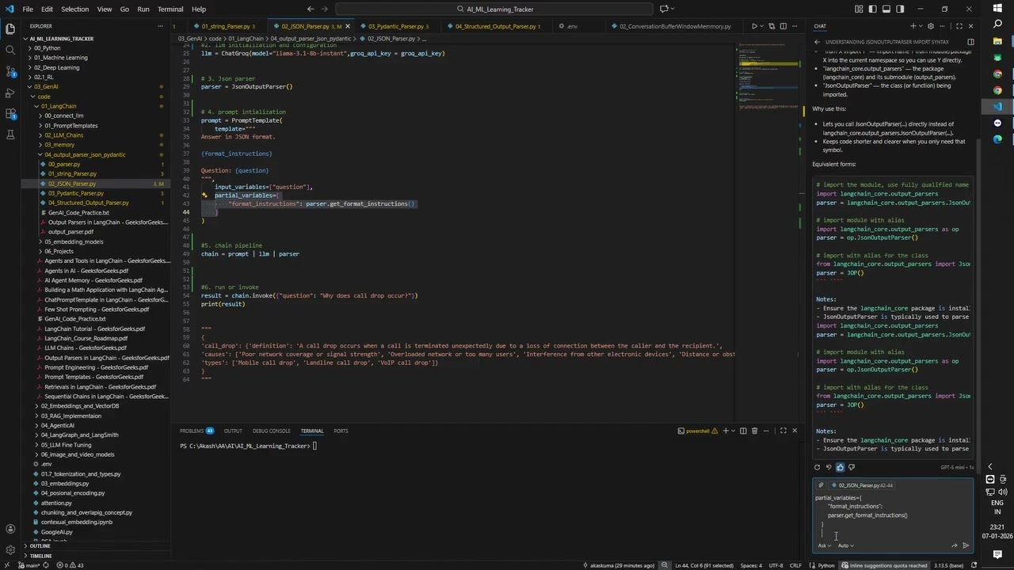
Task: Go back with the navigation arrow
Action: 310,9
